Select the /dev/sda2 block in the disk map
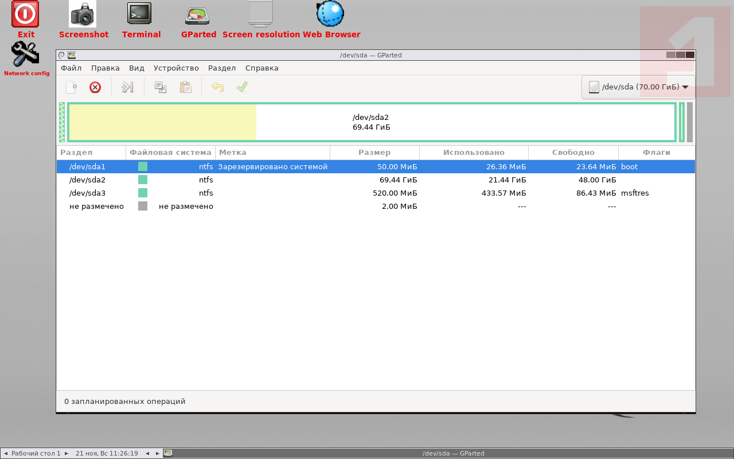 pos(372,122)
